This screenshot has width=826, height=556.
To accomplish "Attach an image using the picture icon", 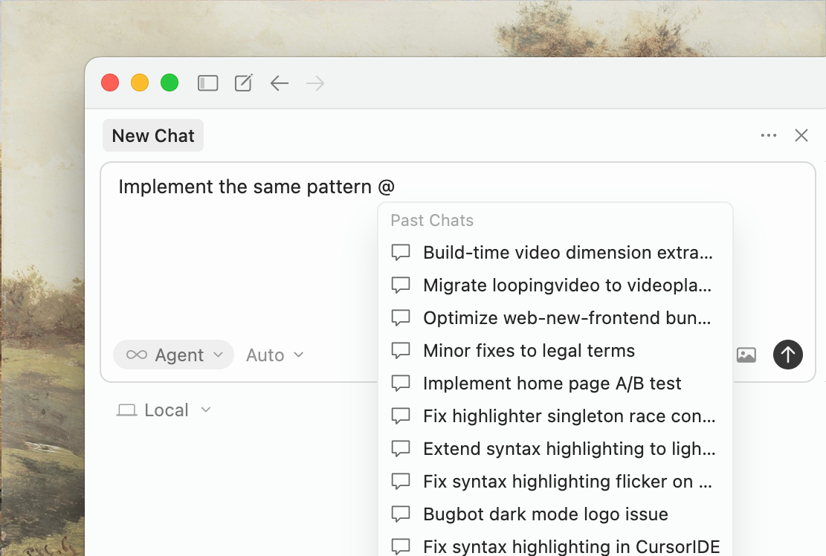I will click(746, 355).
